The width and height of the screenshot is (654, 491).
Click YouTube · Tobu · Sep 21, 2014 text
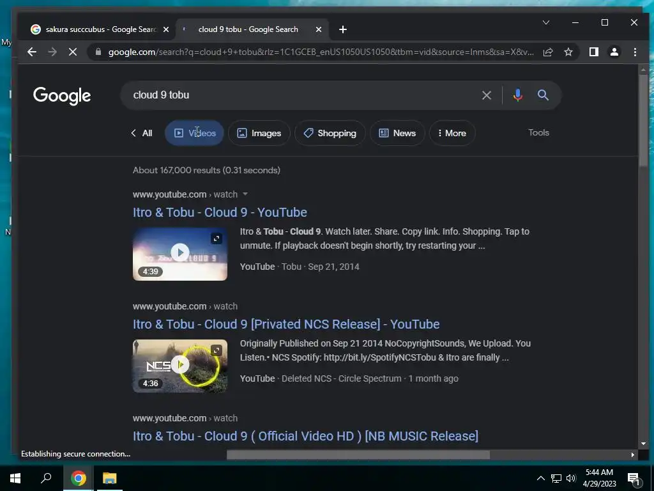(300, 267)
